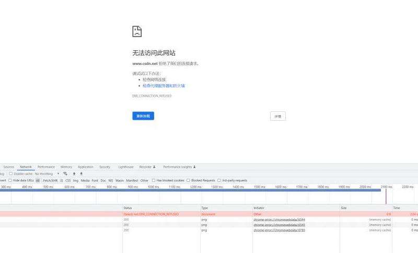
Task: Open the Application tab
Action: [85, 167]
